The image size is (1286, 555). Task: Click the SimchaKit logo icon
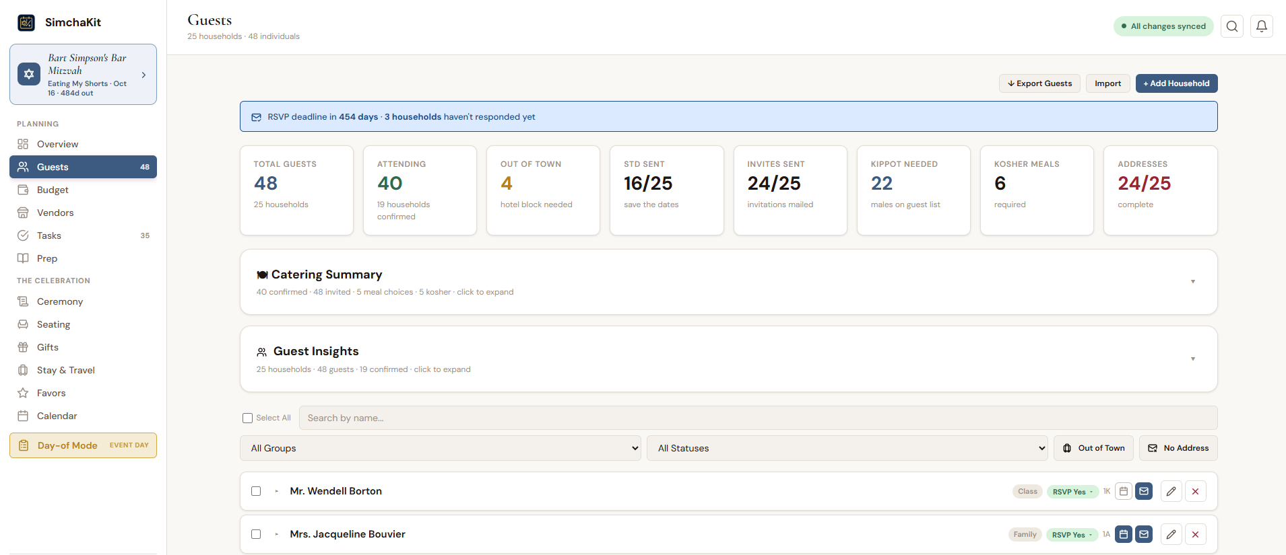click(26, 22)
